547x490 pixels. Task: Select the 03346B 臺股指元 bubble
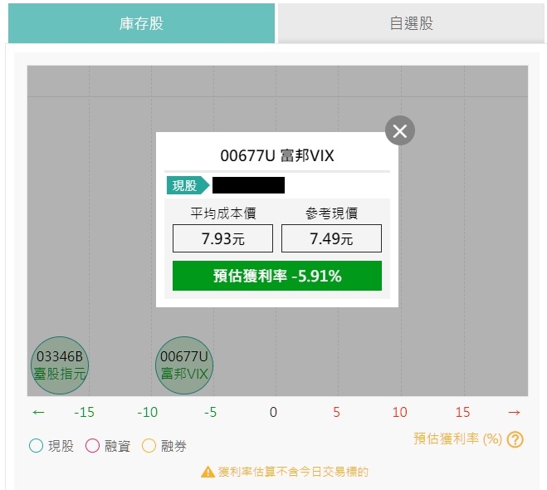[x=60, y=365]
